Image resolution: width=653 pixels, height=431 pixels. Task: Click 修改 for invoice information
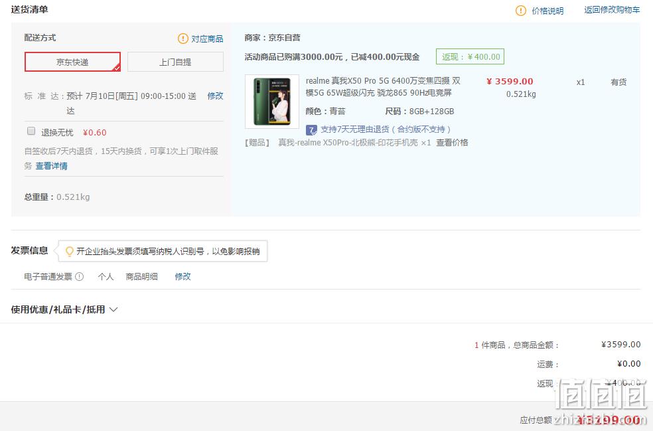pyautogui.click(x=182, y=276)
